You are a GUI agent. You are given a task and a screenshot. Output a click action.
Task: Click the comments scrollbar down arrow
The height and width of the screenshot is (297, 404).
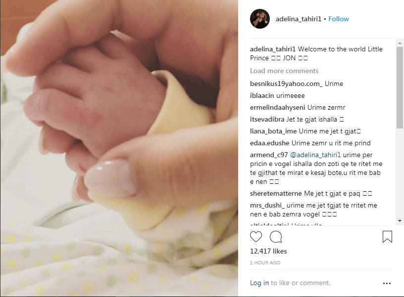pos(400,221)
